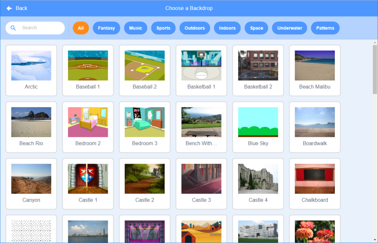The height and width of the screenshot is (243, 378).
Task: Switch to Sports category
Action: [163, 28]
